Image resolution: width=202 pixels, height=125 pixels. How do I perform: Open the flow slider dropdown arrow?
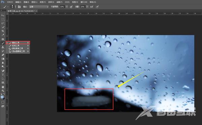(87, 7)
